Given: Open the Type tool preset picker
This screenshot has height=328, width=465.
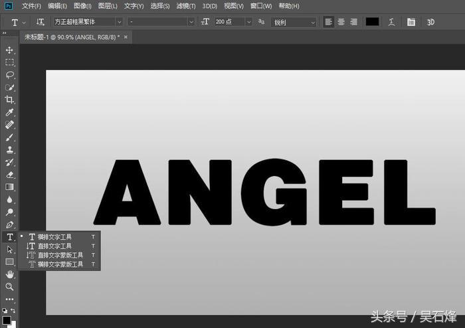Looking at the screenshot, I should 25,23.
